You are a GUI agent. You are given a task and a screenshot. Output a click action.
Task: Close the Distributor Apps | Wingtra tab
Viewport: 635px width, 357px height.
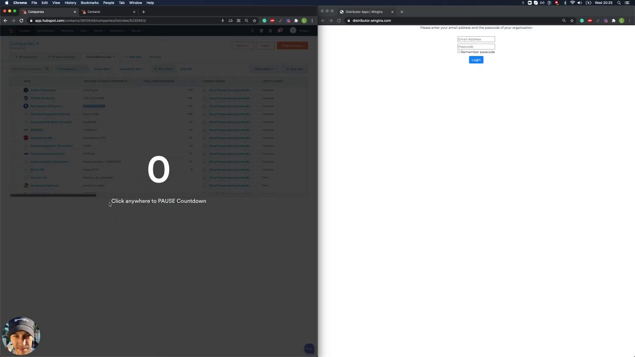[x=392, y=11]
